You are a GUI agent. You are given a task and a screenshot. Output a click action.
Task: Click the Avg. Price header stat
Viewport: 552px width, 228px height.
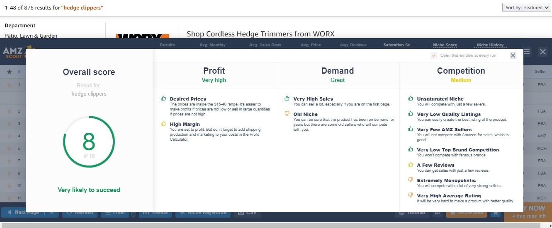point(311,45)
